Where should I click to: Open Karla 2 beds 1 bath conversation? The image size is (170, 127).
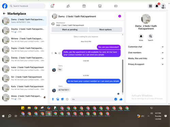coord(24,88)
